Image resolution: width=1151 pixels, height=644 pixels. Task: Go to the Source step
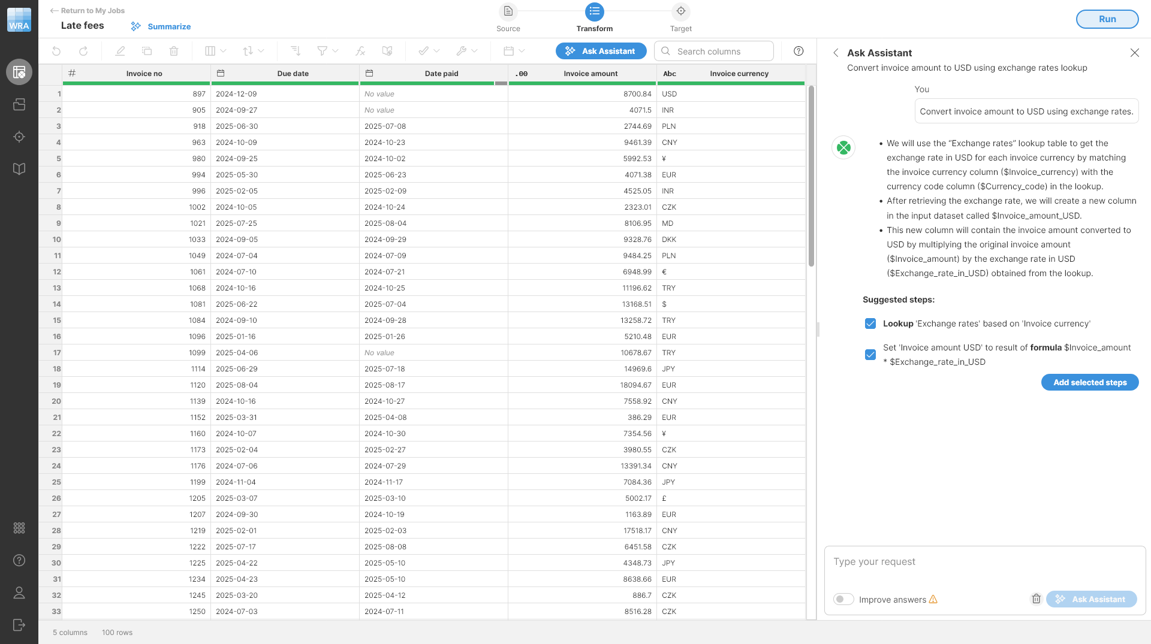click(x=508, y=12)
